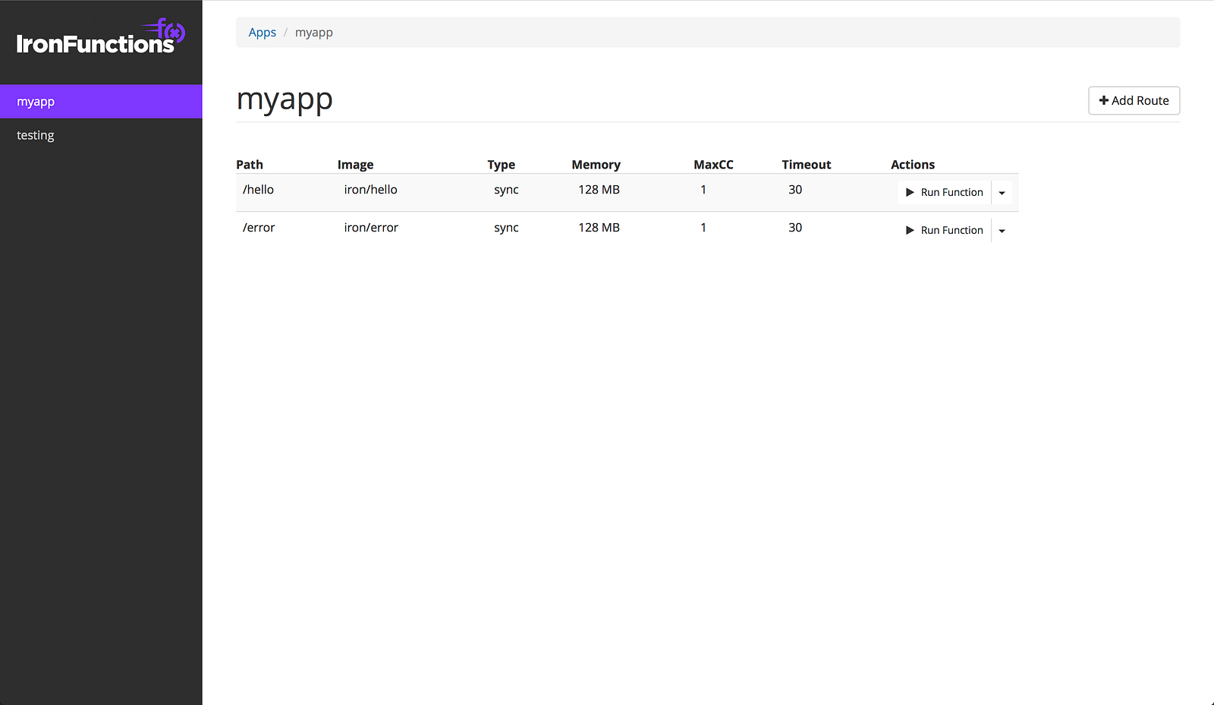Open the testing app in the sidebar
This screenshot has width=1214, height=705.
tap(101, 135)
